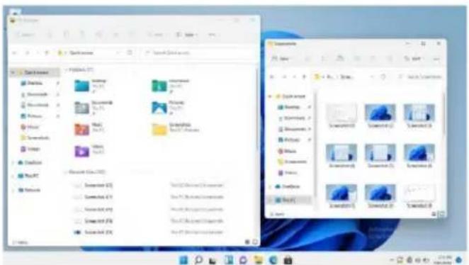Select Screenshot (5) thumbnail

(x=380, y=156)
